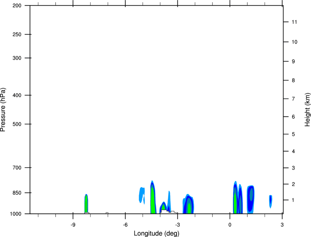Click height tick label 5

293,134
